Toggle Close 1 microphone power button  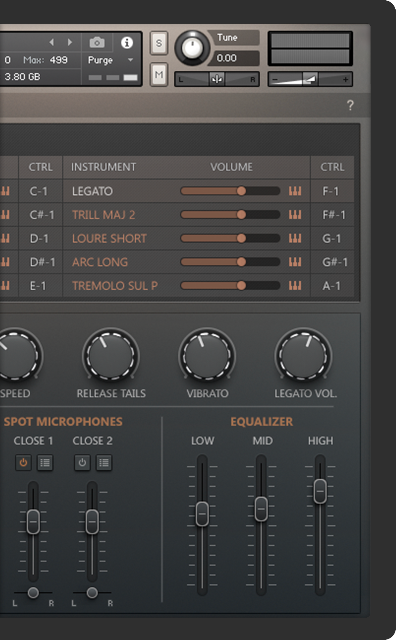coord(23,463)
